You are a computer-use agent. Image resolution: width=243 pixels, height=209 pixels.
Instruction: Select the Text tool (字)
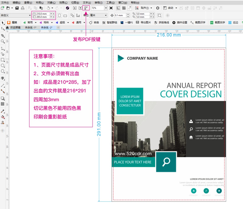[3, 78]
